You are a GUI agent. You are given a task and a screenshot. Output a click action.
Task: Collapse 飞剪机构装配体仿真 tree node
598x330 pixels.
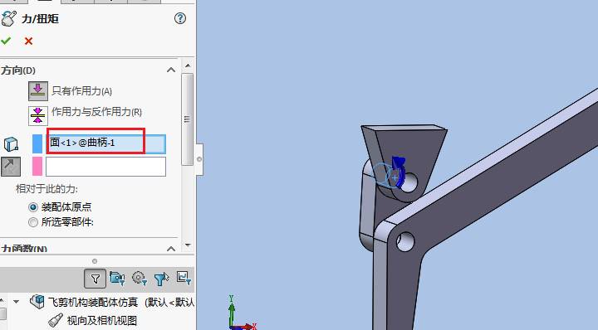(x=16, y=302)
